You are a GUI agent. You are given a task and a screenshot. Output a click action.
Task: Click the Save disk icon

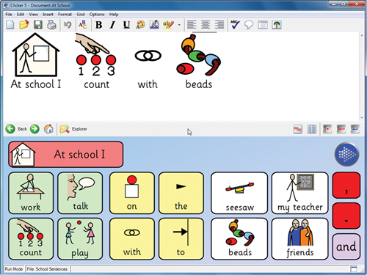click(38, 25)
